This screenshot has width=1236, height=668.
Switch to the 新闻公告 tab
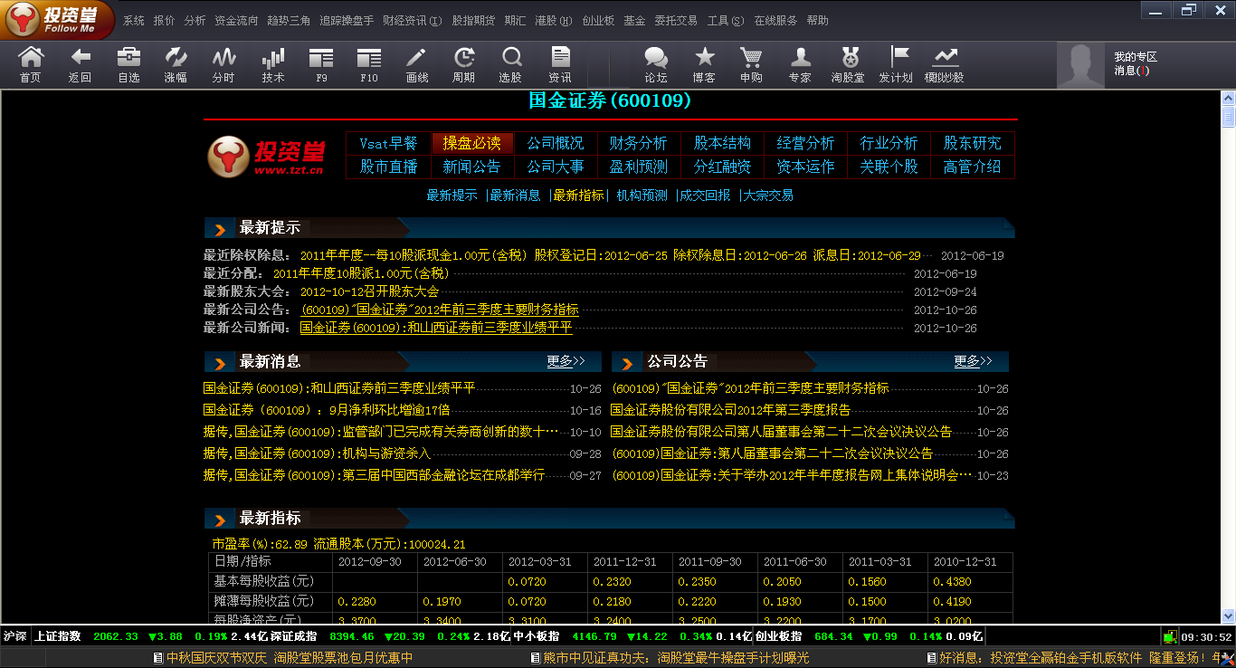(472, 167)
